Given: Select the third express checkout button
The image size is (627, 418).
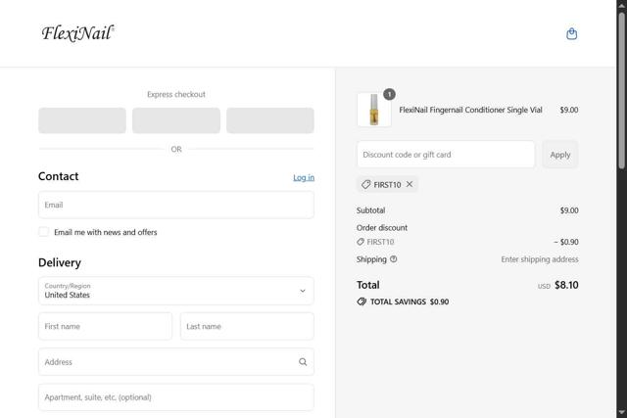Looking at the screenshot, I should [x=270, y=120].
